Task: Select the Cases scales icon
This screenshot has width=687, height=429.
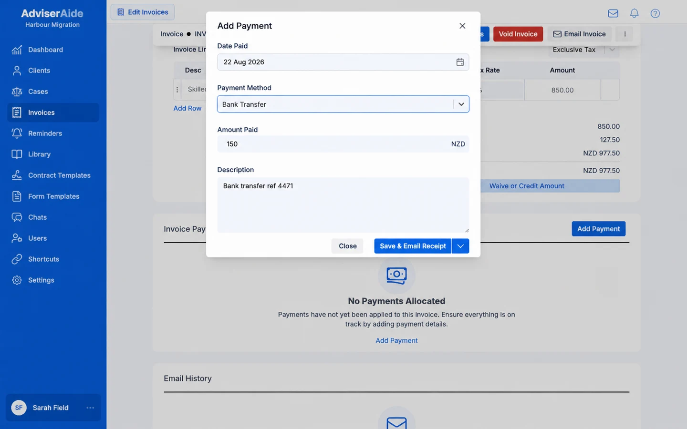Action: [x=17, y=92]
